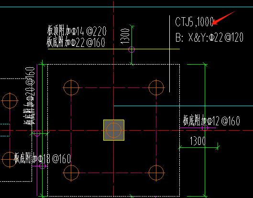Image resolution: width=253 pixels, height=198 pixels.
Task: Select the yellow rebar line below 板底附加Φ22@160
Action: coord(114,49)
